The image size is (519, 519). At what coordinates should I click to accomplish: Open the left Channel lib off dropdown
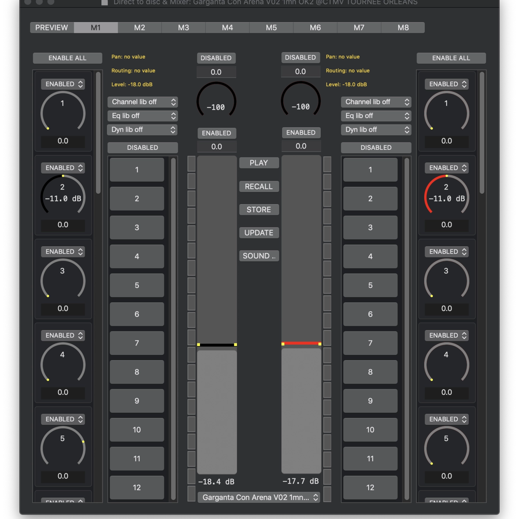[x=143, y=102]
